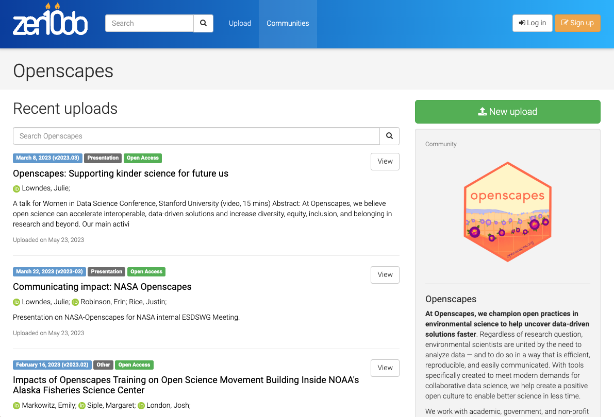Click the main search magnifier icon

point(203,23)
